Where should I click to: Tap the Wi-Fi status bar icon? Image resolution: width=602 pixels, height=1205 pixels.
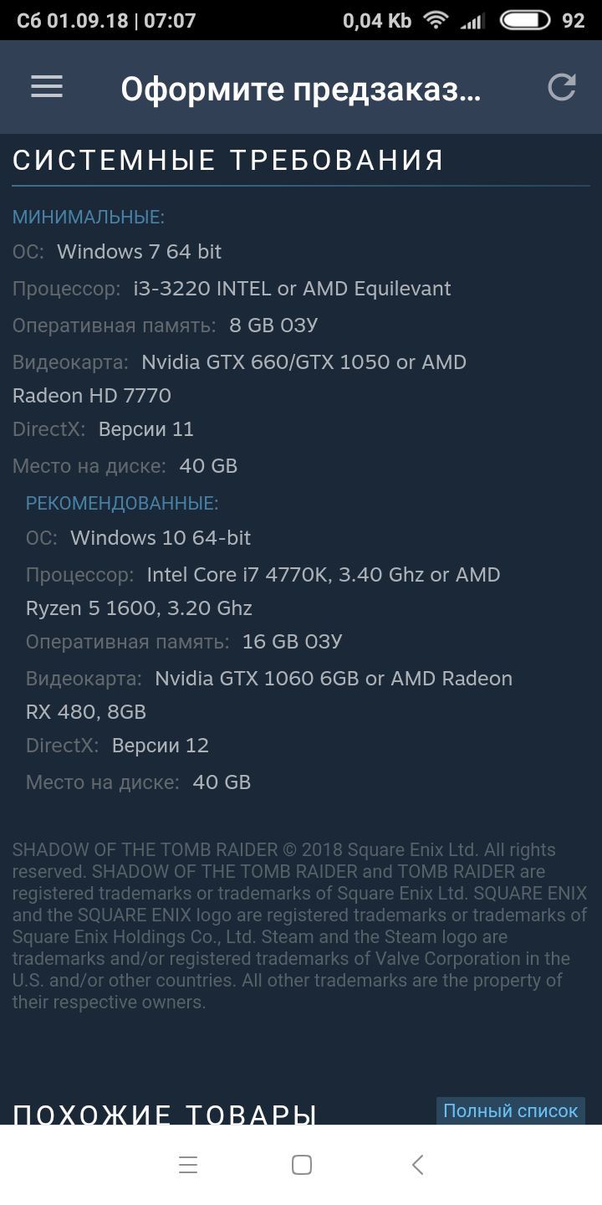(x=436, y=20)
